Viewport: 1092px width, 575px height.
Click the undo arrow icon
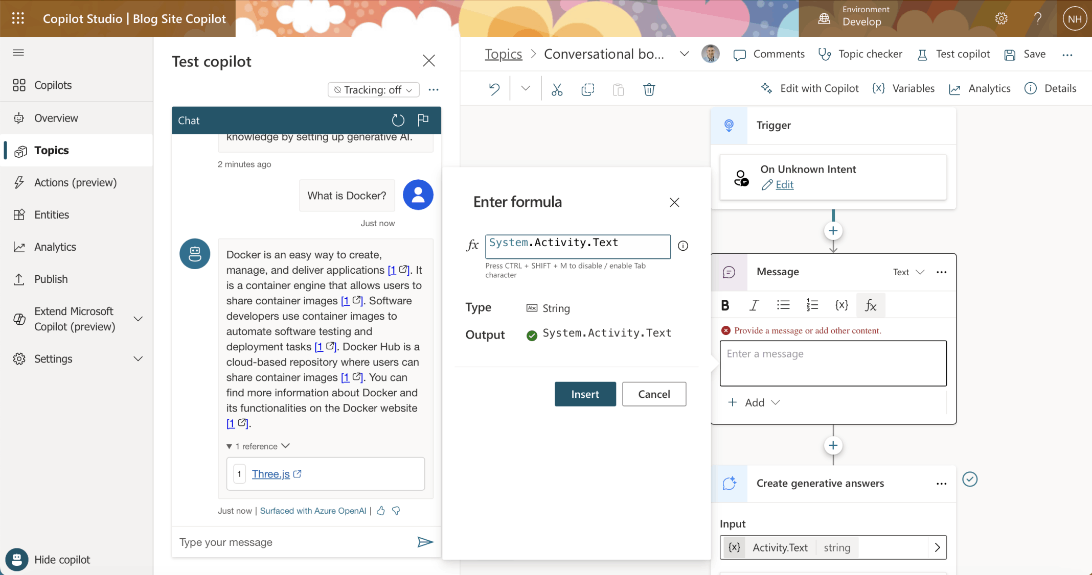tap(494, 89)
